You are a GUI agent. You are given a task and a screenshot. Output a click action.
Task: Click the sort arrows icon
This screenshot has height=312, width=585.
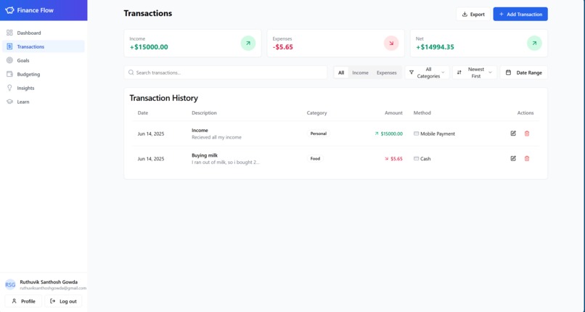[x=459, y=73]
